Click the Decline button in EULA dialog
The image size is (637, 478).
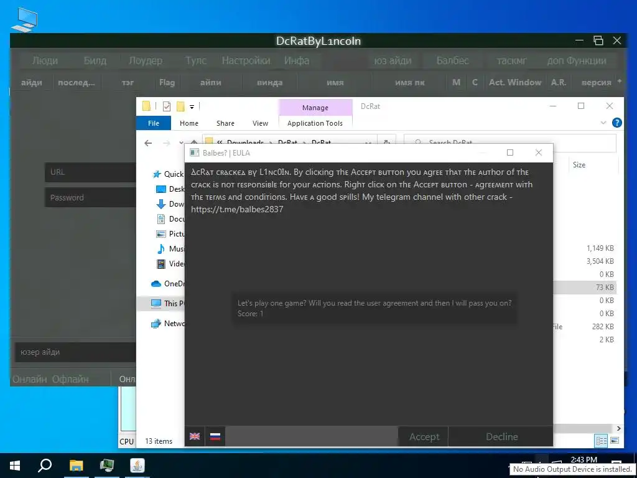(x=501, y=436)
